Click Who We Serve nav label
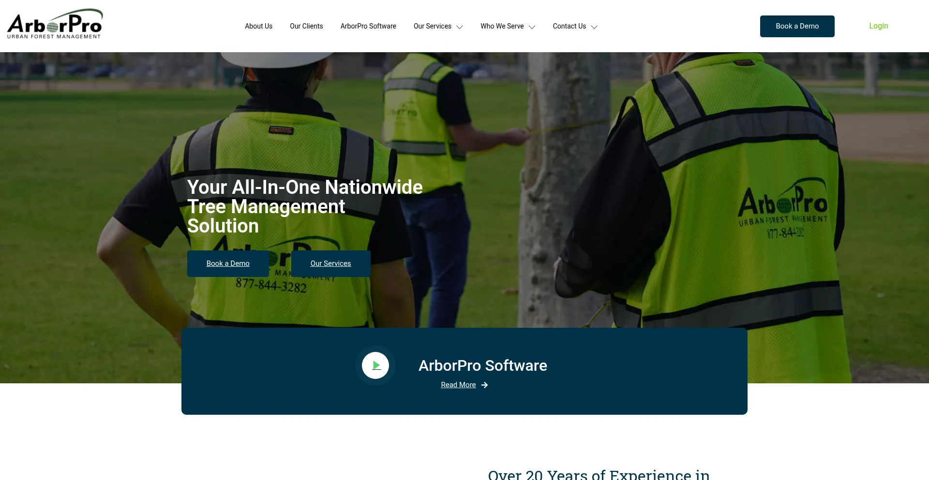This screenshot has height=480, width=929. pos(502,26)
